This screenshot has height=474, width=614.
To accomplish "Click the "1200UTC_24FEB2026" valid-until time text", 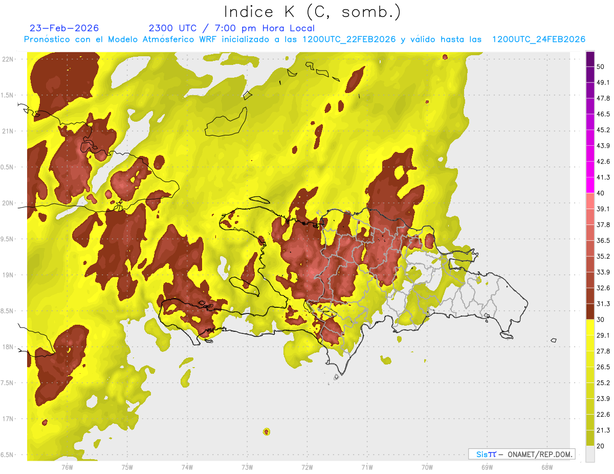I will [x=538, y=39].
